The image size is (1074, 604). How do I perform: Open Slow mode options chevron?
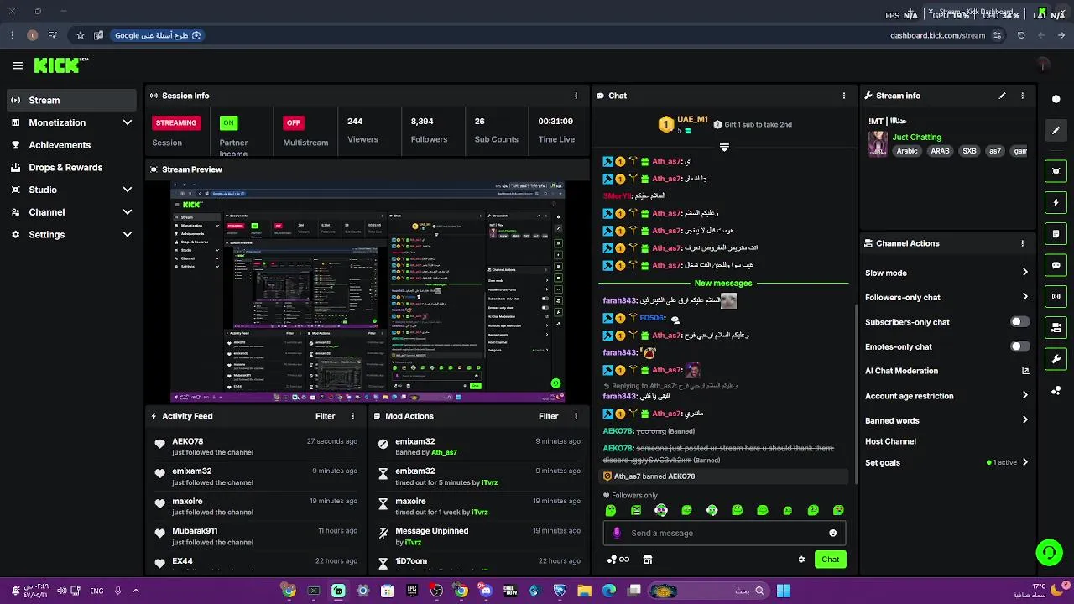click(1024, 273)
